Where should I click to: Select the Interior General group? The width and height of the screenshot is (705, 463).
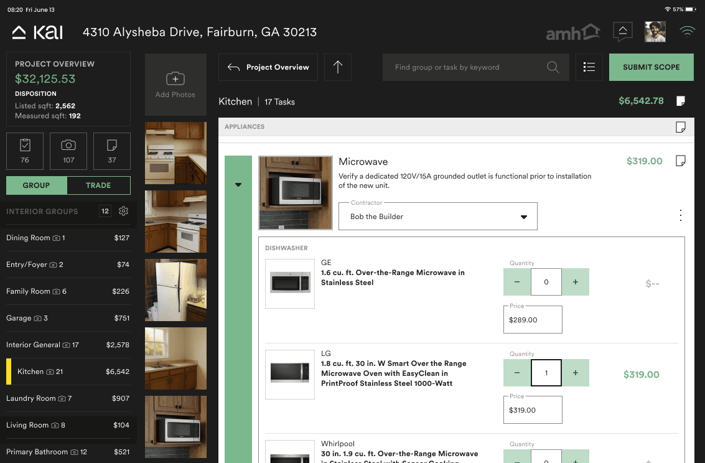coord(68,345)
